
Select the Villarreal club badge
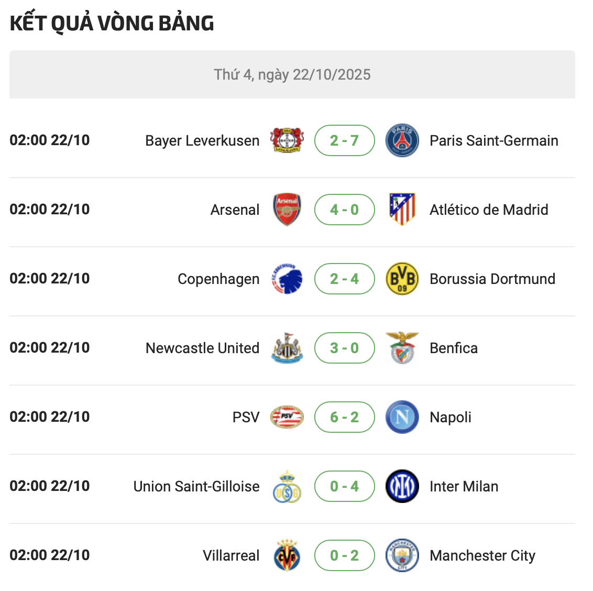pos(287,555)
